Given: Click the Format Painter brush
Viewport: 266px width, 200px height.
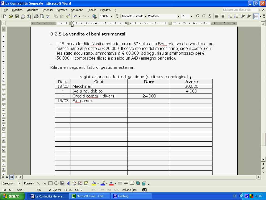Looking at the screenshot, I should pyautogui.click(x=68, y=16).
